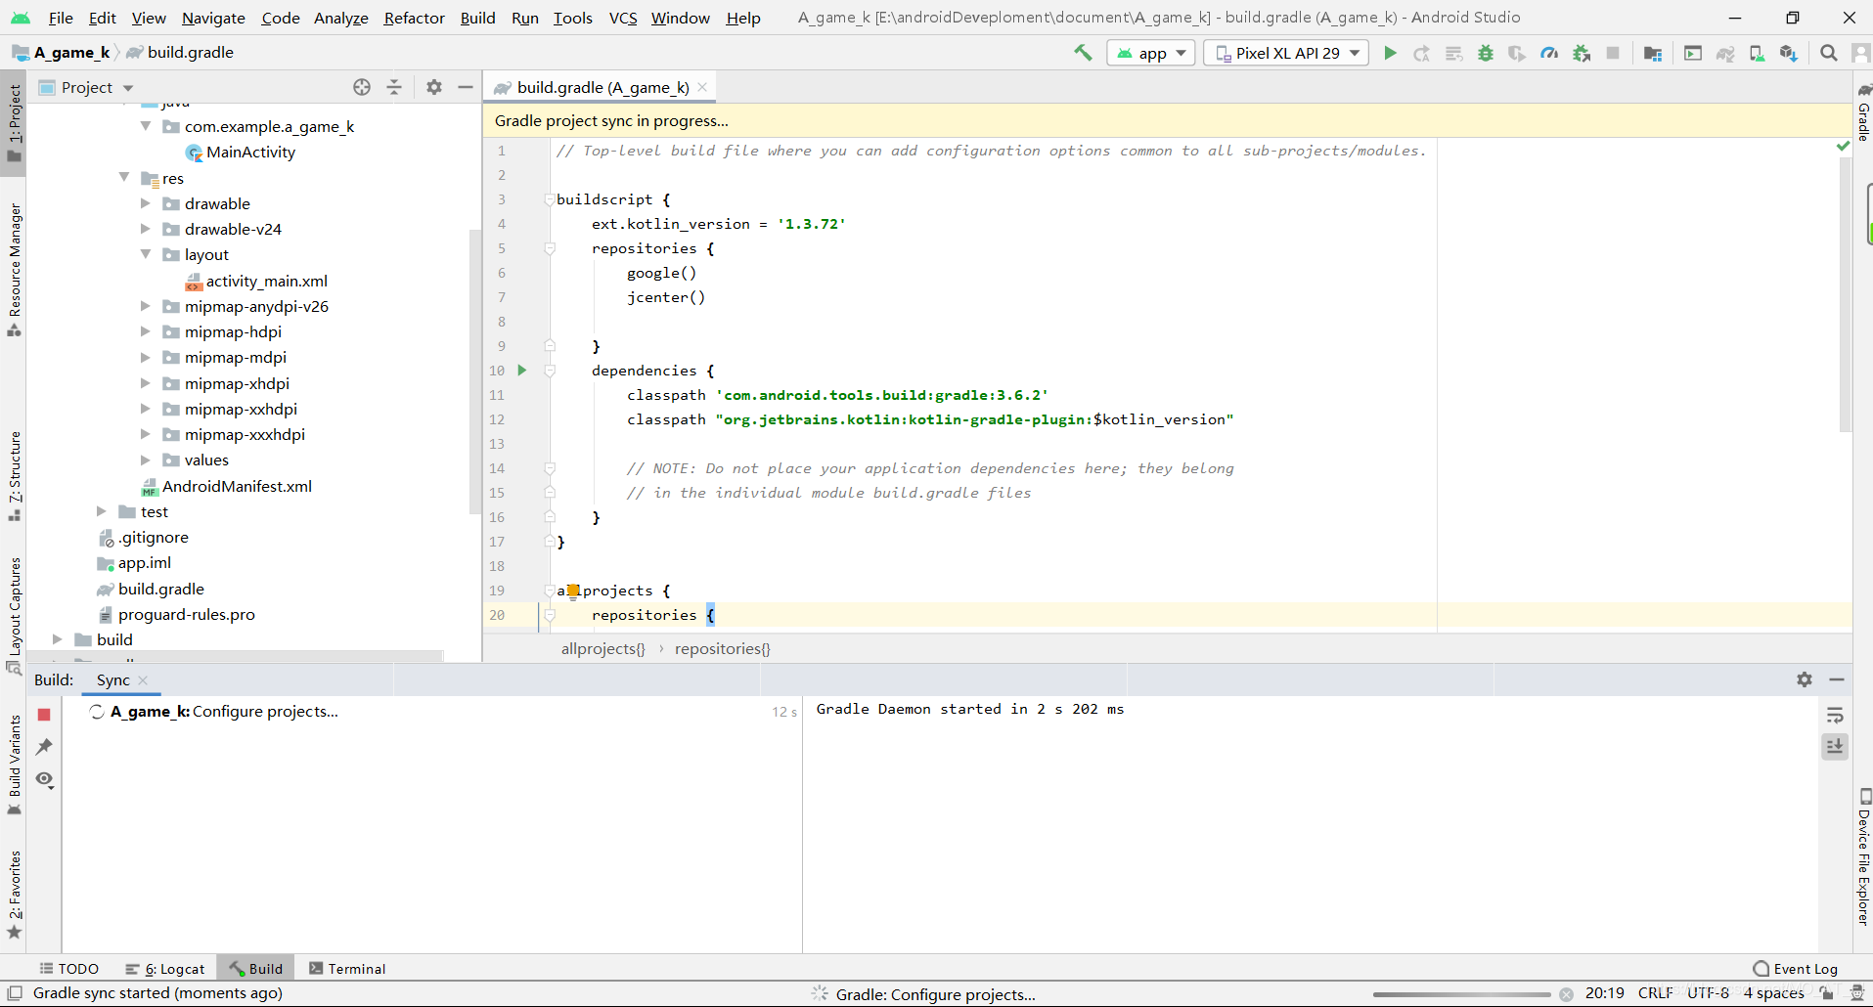Open Project Structure toolbar icon
This screenshot has width=1873, height=1007.
tap(1653, 53)
